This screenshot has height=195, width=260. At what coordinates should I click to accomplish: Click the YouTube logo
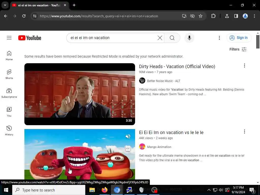point(30,38)
